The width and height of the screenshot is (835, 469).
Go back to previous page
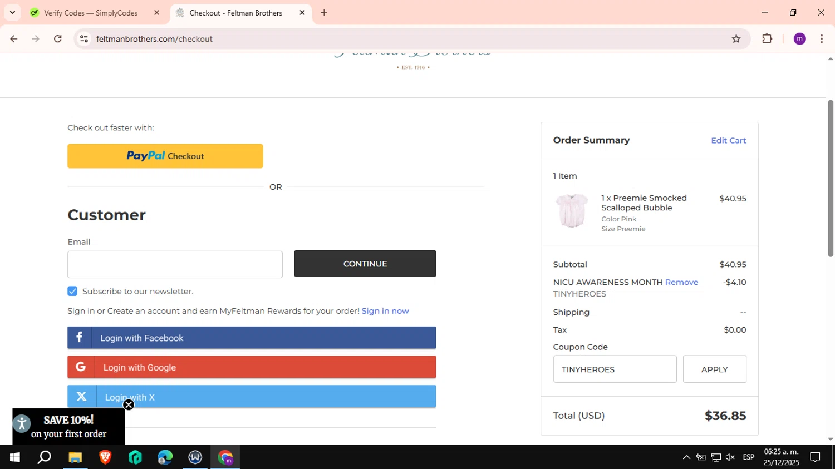coord(14,39)
